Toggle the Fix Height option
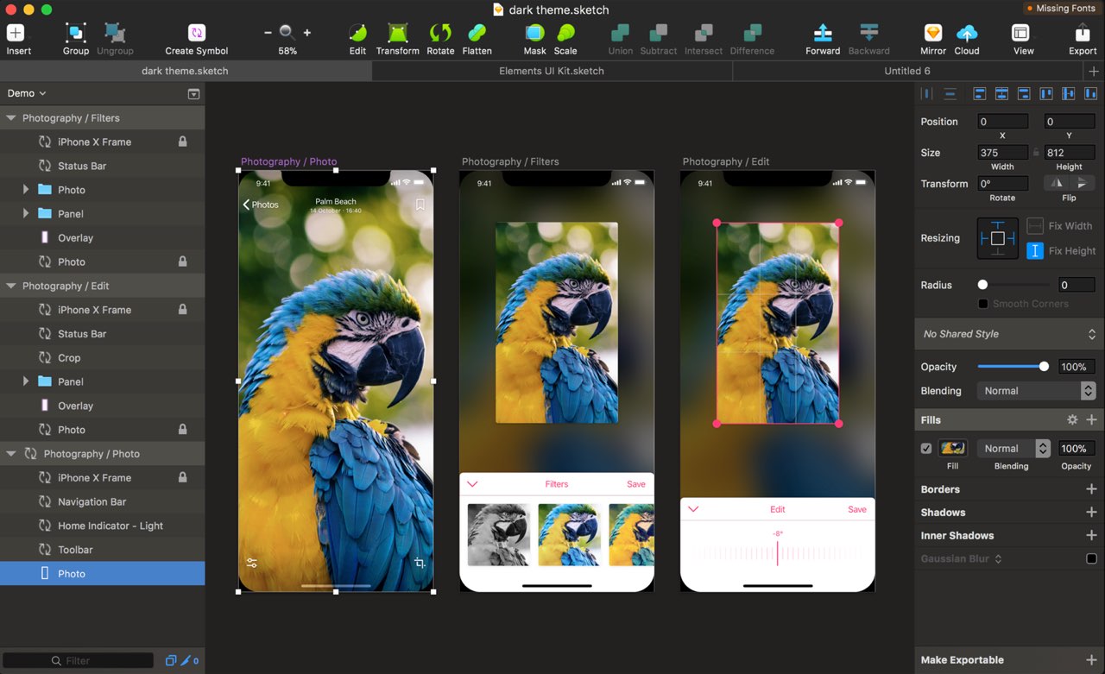This screenshot has width=1105, height=674. (x=1035, y=251)
